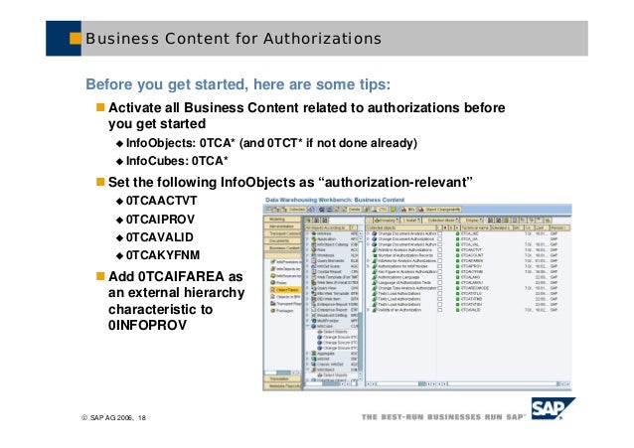
Task: Click the InfoSet Query icon
Action: (x=314, y=266)
